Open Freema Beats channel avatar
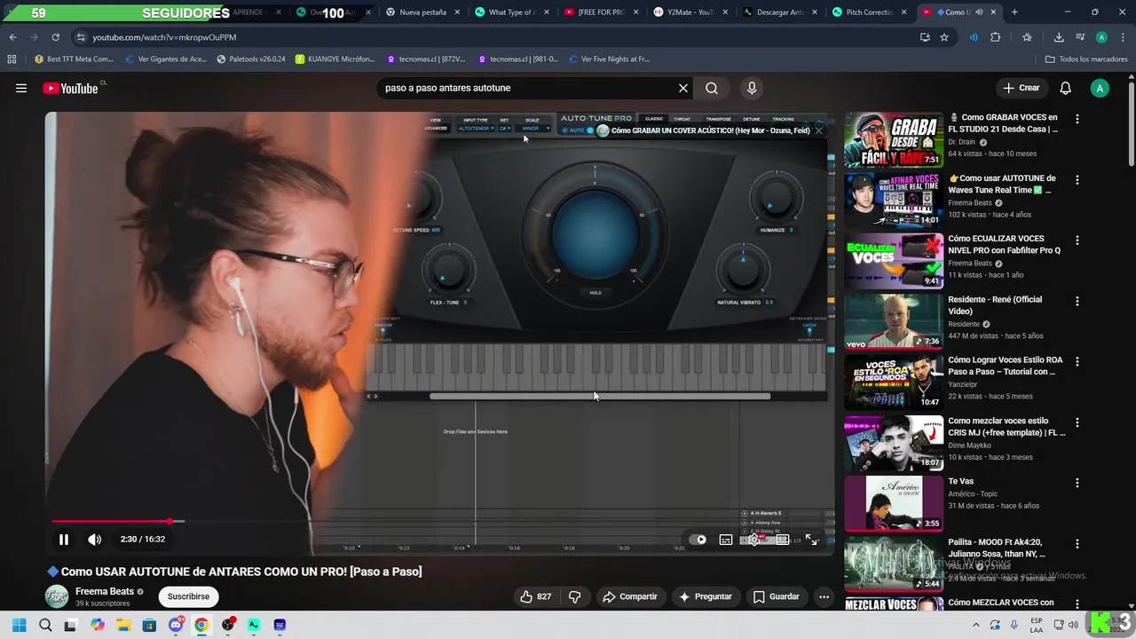Screen dimensions: 1136x639 pos(57,596)
